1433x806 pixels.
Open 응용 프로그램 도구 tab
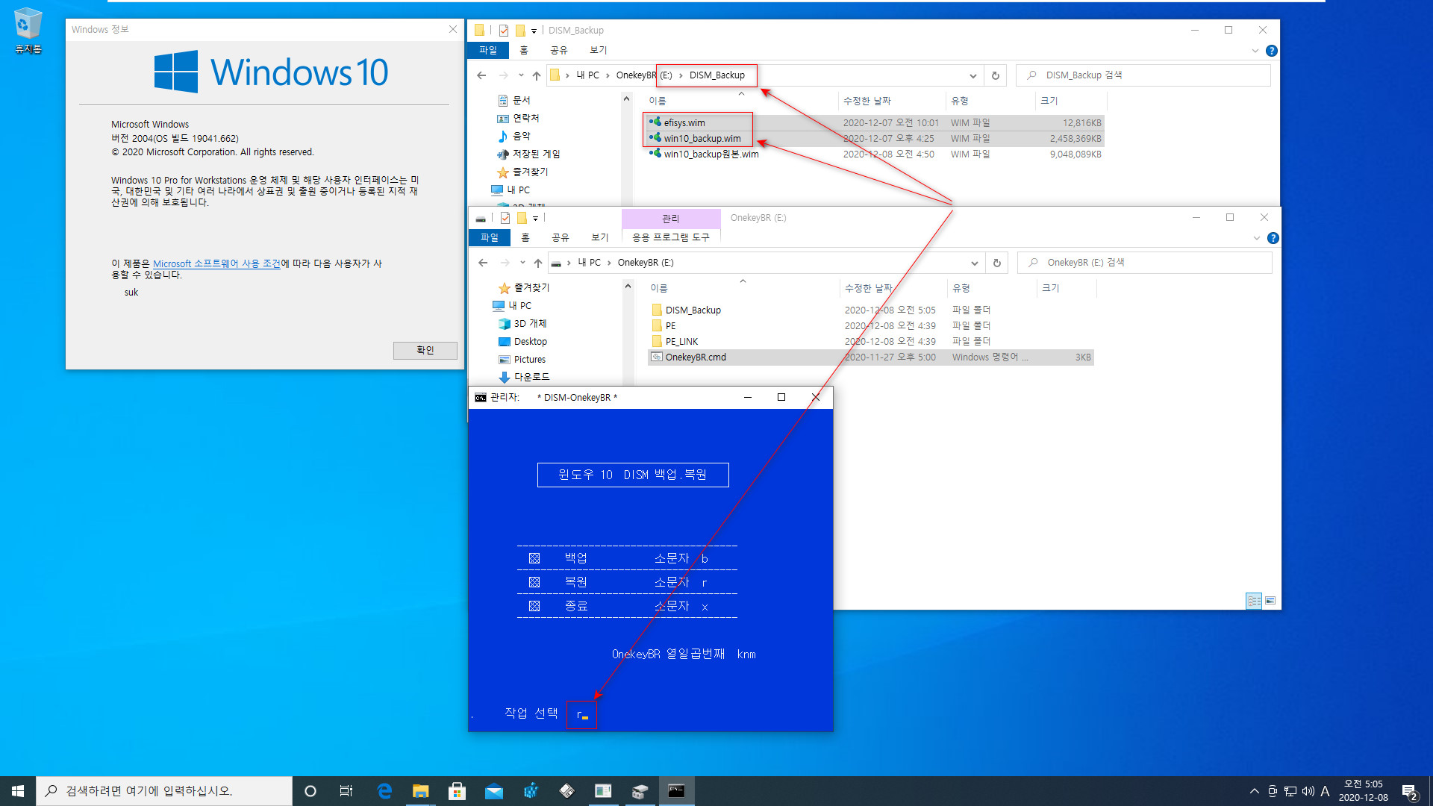pyautogui.click(x=670, y=237)
